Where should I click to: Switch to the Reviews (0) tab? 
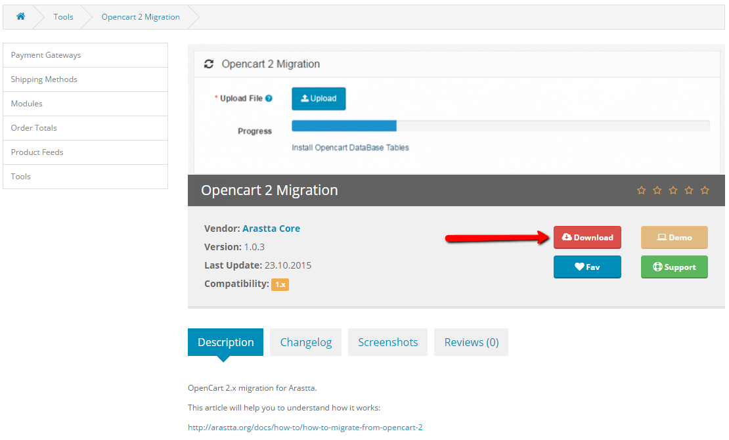[x=471, y=342]
